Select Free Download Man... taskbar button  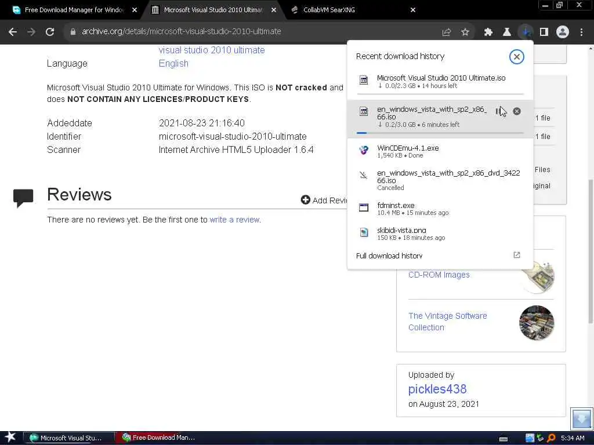(161, 438)
